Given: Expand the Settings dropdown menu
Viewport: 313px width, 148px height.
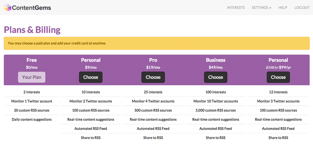Looking at the screenshot, I should click(x=261, y=8).
